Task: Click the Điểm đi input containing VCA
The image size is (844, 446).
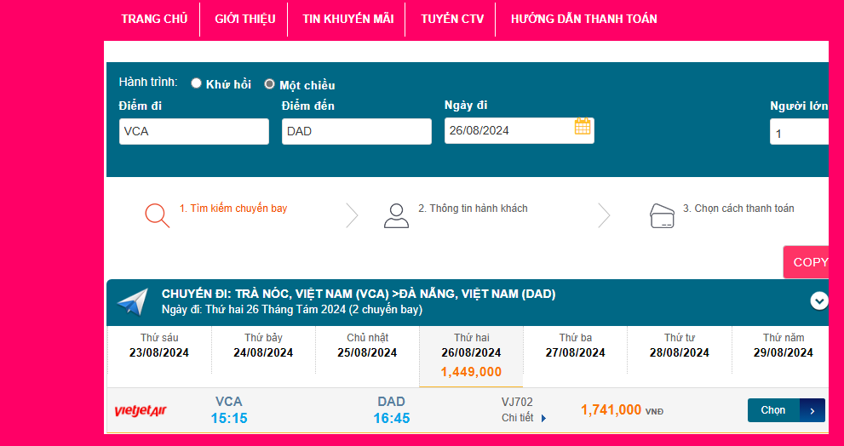Action: coord(193,132)
